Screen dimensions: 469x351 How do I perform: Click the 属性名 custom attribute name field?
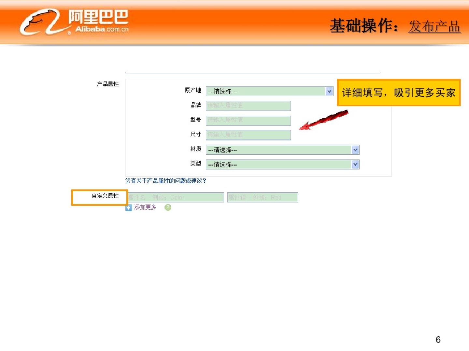pos(176,198)
